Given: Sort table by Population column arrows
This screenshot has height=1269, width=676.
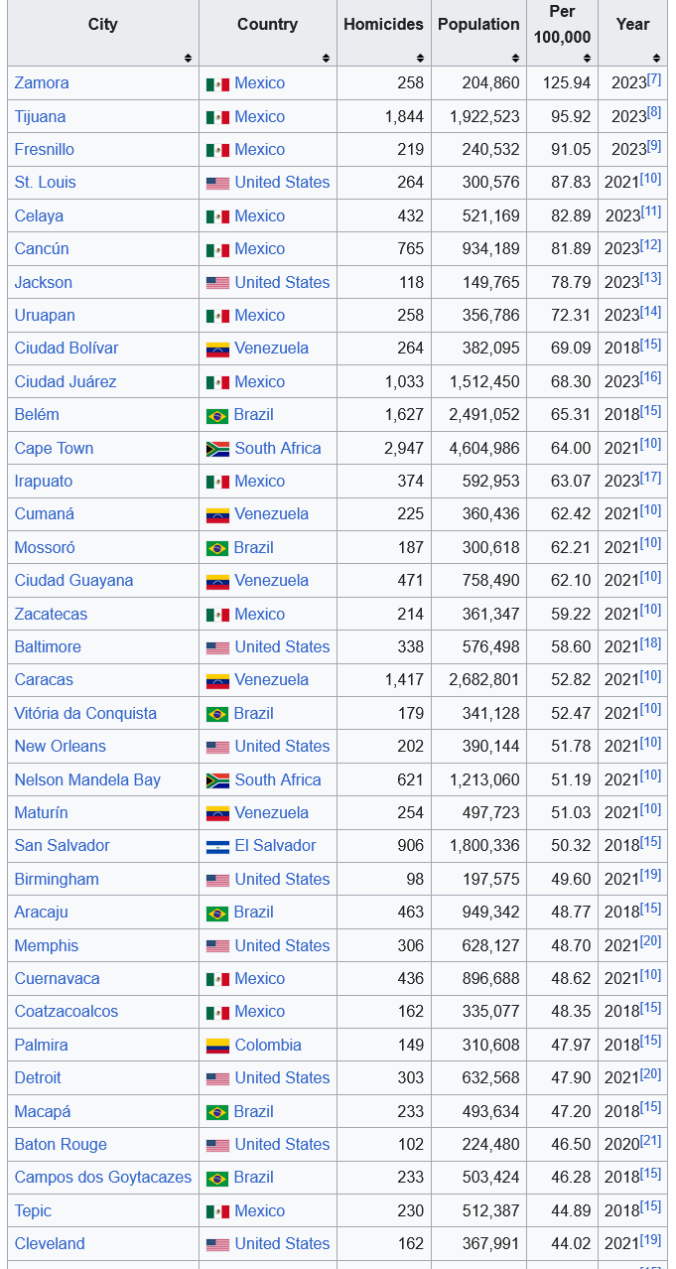Looking at the screenshot, I should pyautogui.click(x=515, y=58).
